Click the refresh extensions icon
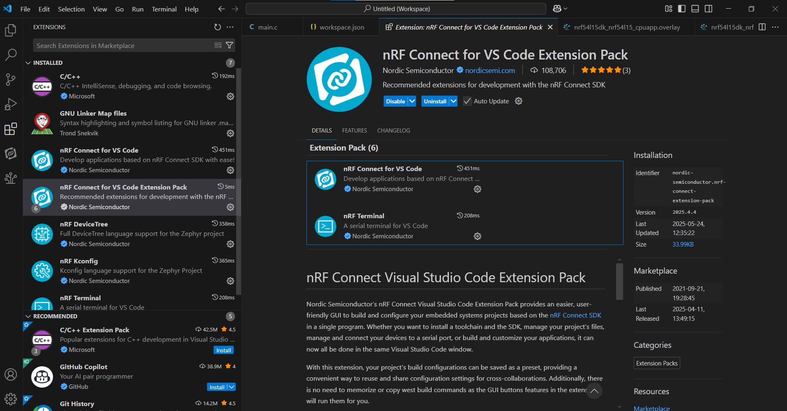The width and height of the screenshot is (787, 411). pyautogui.click(x=218, y=27)
